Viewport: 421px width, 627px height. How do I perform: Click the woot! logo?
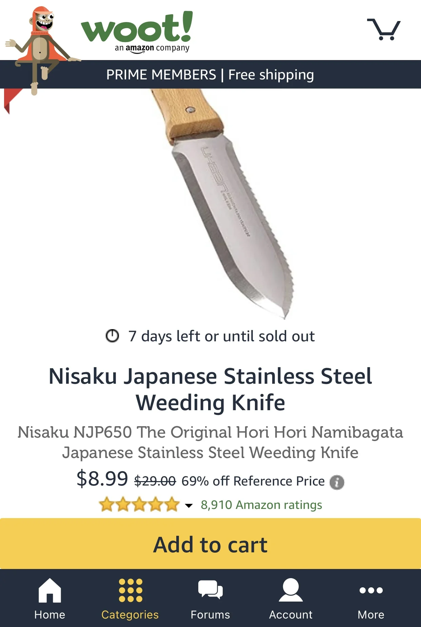click(x=137, y=31)
